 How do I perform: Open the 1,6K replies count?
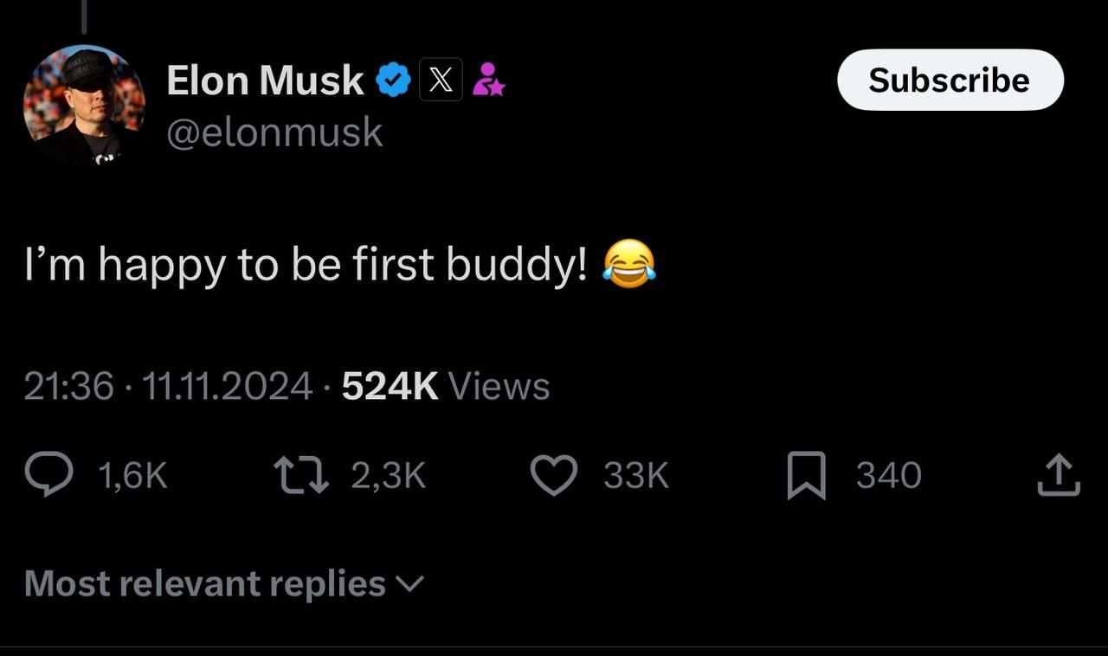click(132, 476)
